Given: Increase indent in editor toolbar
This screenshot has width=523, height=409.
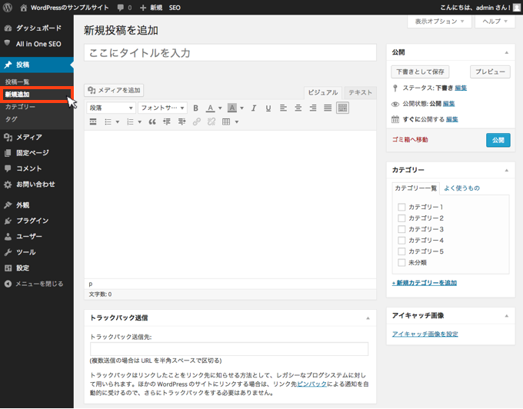Looking at the screenshot, I should tap(182, 122).
